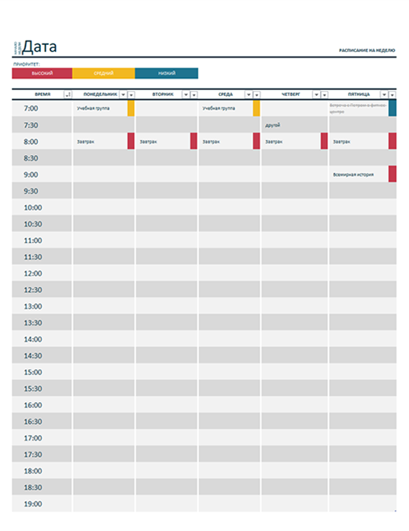Screen dimensions: 409x531
Task: Select Wednesday's Учебная группа cell at 7:00
Action: click(x=226, y=109)
